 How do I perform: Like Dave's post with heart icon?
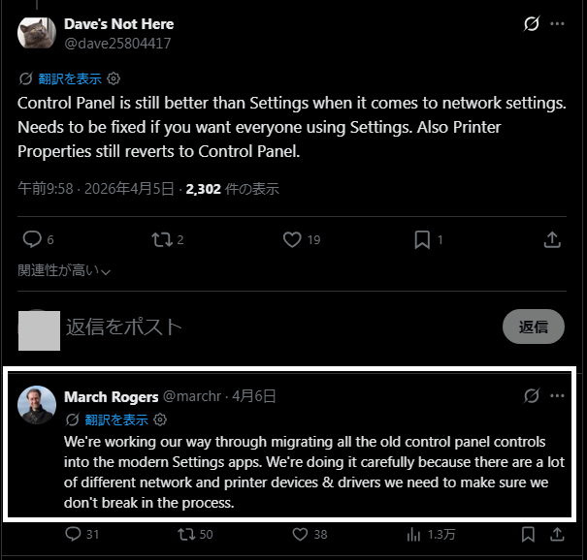(292, 239)
